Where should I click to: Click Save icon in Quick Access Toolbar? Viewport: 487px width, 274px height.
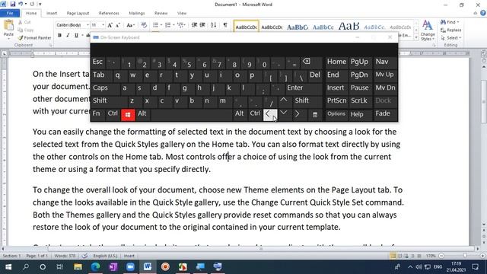[13, 4]
